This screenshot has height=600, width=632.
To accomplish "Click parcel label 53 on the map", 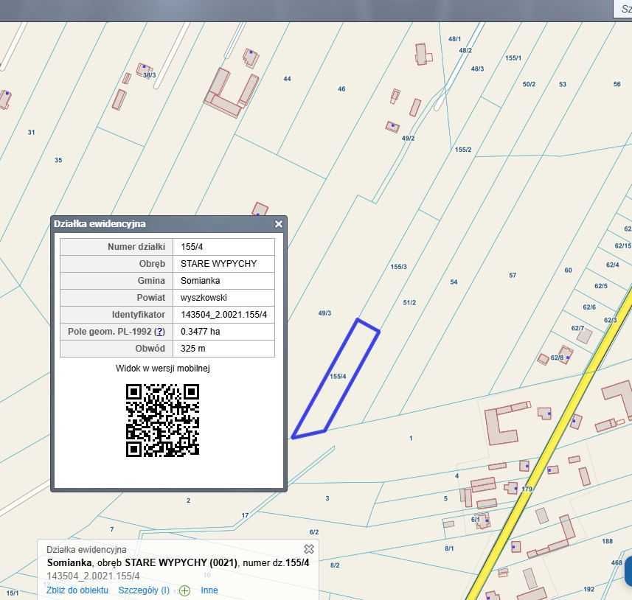I will pyautogui.click(x=563, y=84).
